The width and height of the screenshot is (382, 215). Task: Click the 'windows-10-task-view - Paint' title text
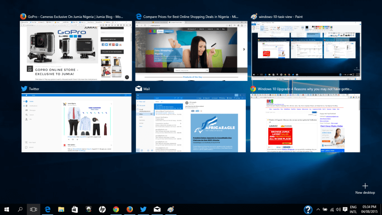tap(281, 16)
